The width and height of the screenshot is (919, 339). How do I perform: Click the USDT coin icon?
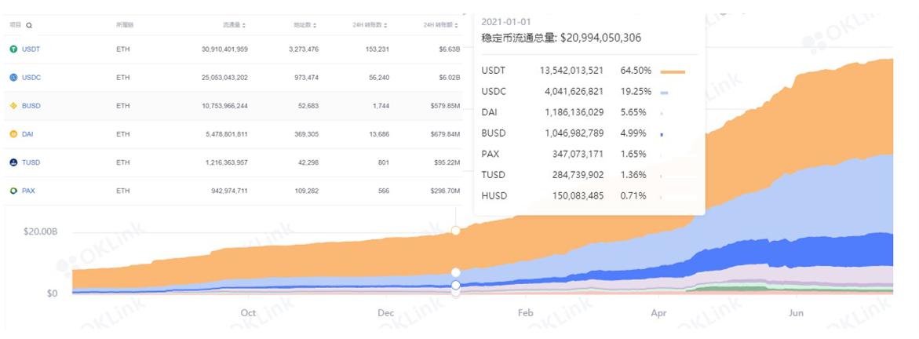(13, 49)
